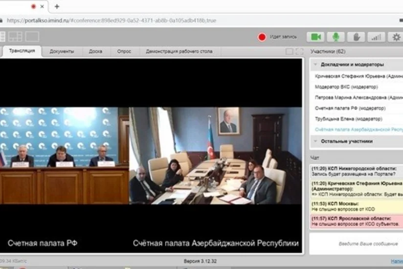
Task: Open settings via the gear icon
Action: [x=396, y=37]
